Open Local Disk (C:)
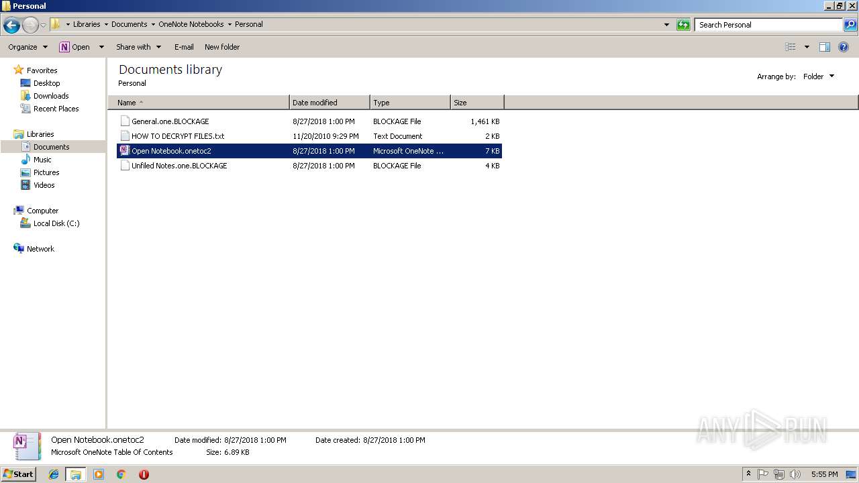The width and height of the screenshot is (859, 483). 56,223
